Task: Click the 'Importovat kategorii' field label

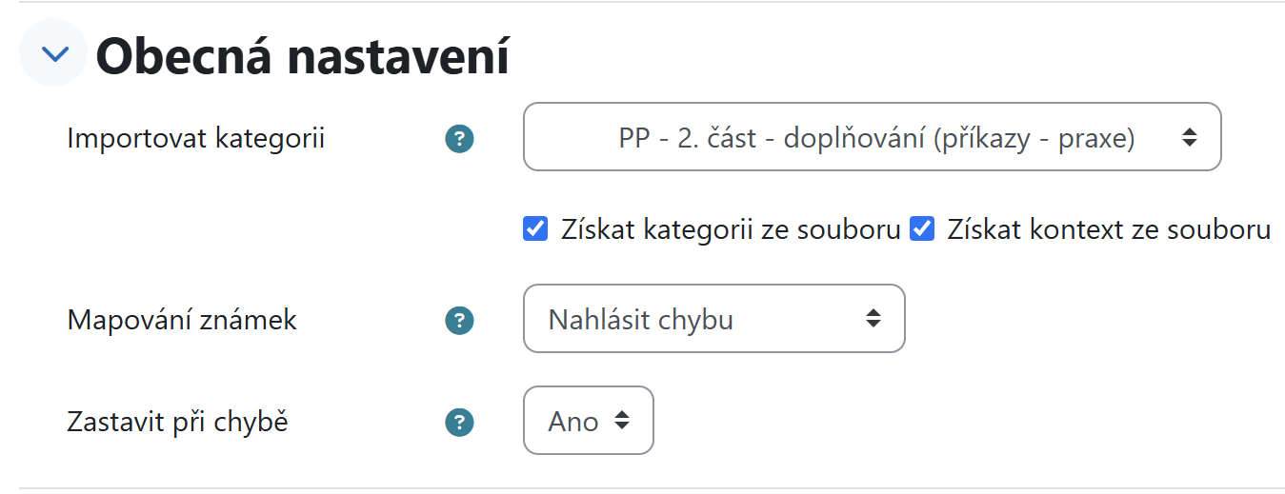Action: (196, 139)
